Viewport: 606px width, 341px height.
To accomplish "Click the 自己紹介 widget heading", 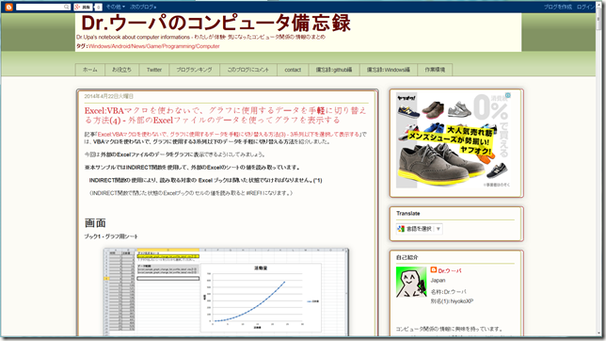I will [x=407, y=257].
